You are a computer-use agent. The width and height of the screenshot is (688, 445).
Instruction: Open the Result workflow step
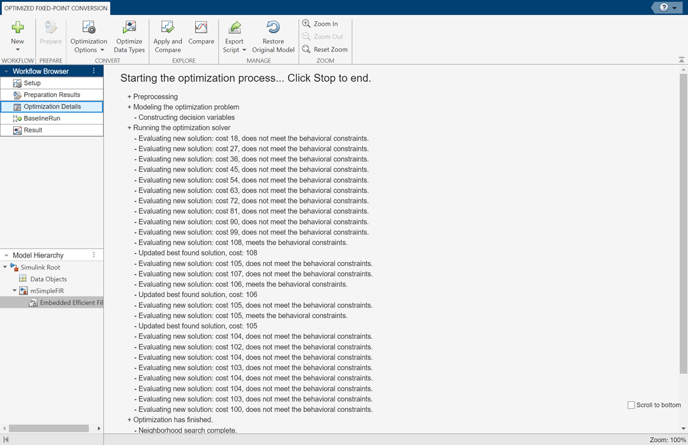pos(33,130)
